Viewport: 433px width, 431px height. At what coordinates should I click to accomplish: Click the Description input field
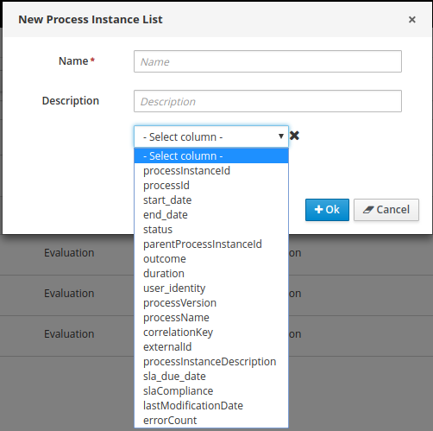point(267,101)
